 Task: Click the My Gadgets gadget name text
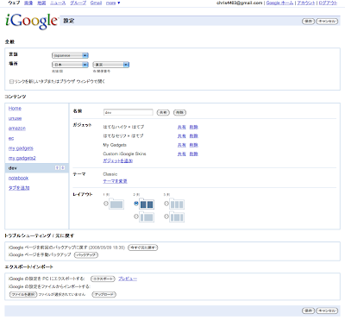(x=115, y=145)
